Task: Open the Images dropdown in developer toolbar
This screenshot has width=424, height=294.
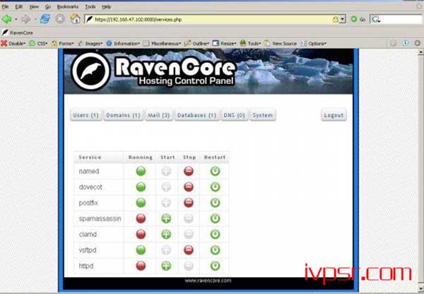Action: pos(90,43)
